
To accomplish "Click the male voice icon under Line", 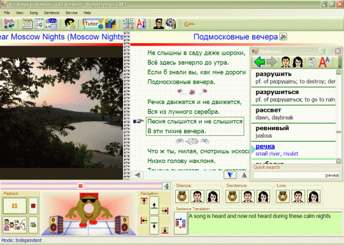I will tap(298, 196).
